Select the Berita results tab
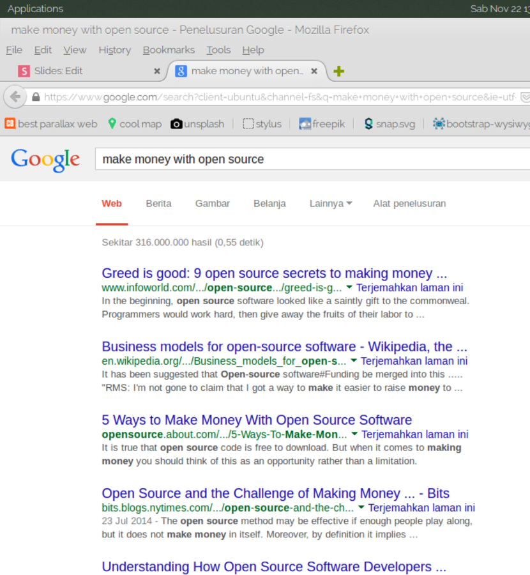530x575 pixels. (158, 204)
